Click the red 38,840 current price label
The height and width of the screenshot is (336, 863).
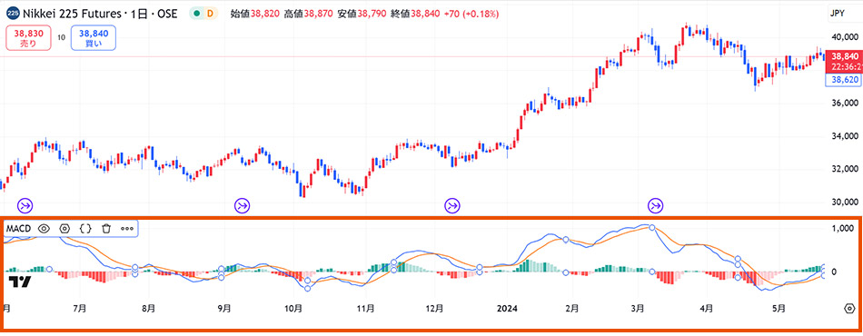(843, 61)
